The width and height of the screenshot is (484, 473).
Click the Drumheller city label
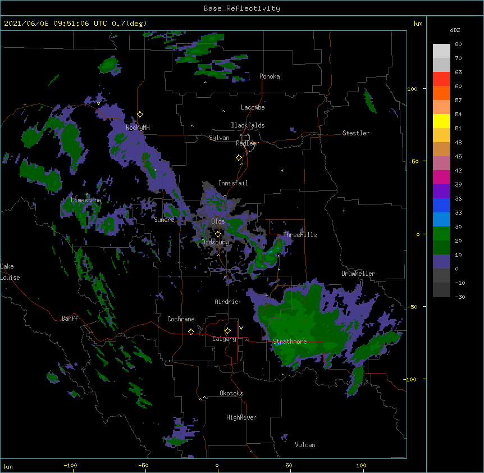(x=358, y=274)
